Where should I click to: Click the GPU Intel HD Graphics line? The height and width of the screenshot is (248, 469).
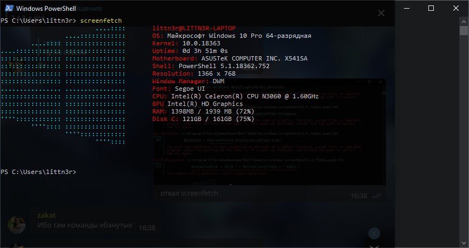pos(198,104)
